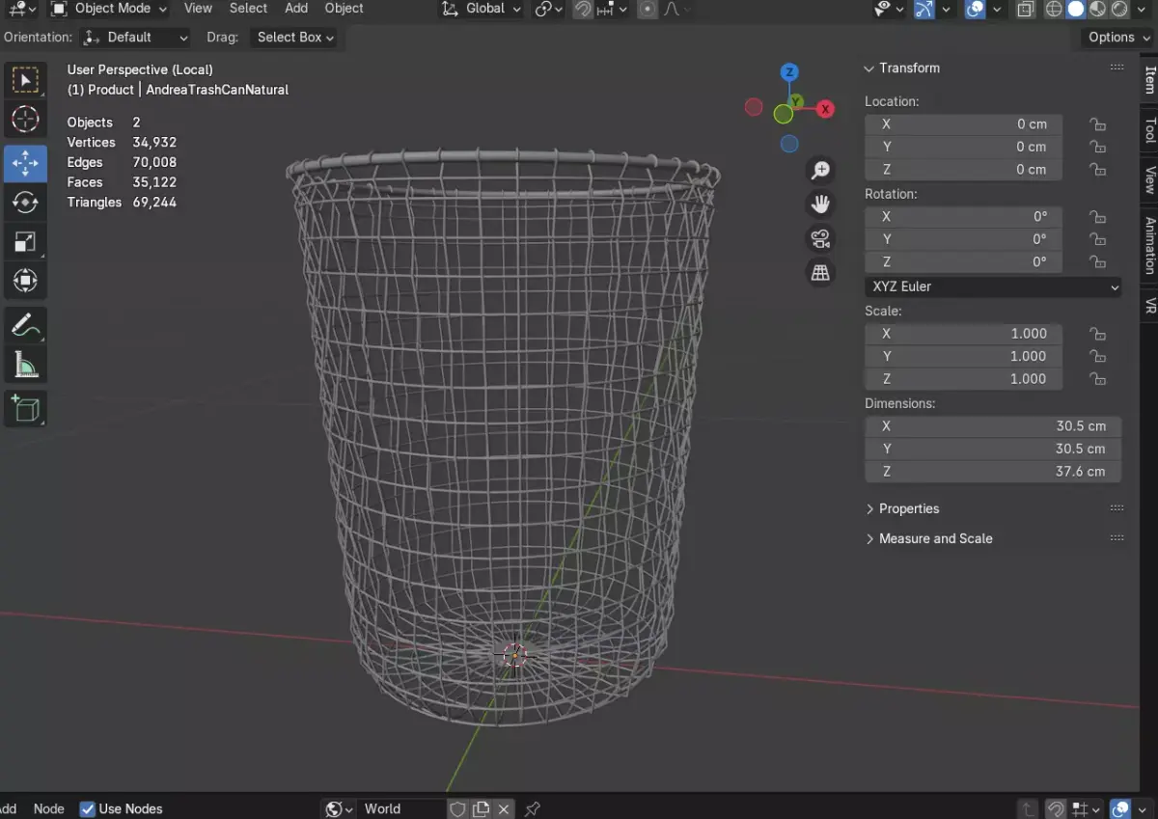
Task: Switch to the VR sidebar tab
Action: point(1149,306)
